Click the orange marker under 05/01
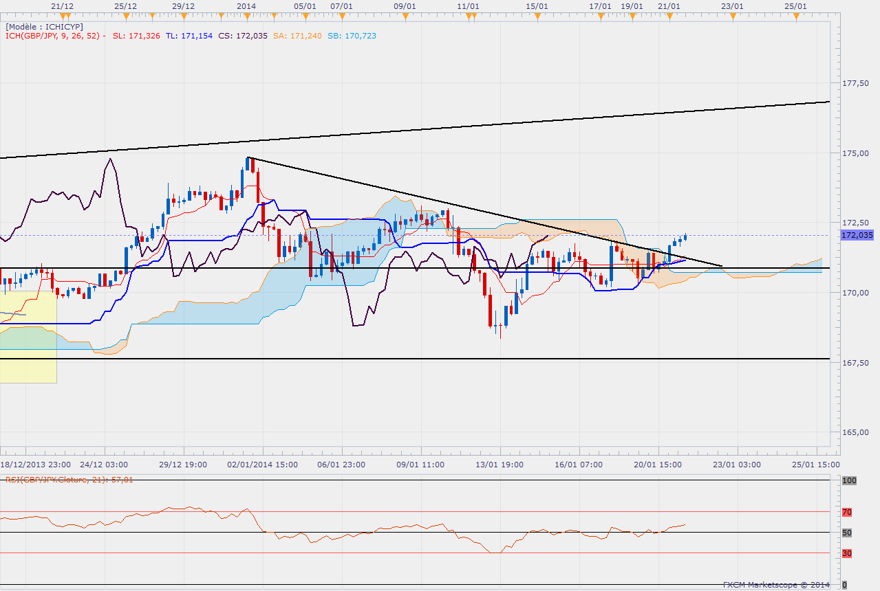 (x=304, y=16)
